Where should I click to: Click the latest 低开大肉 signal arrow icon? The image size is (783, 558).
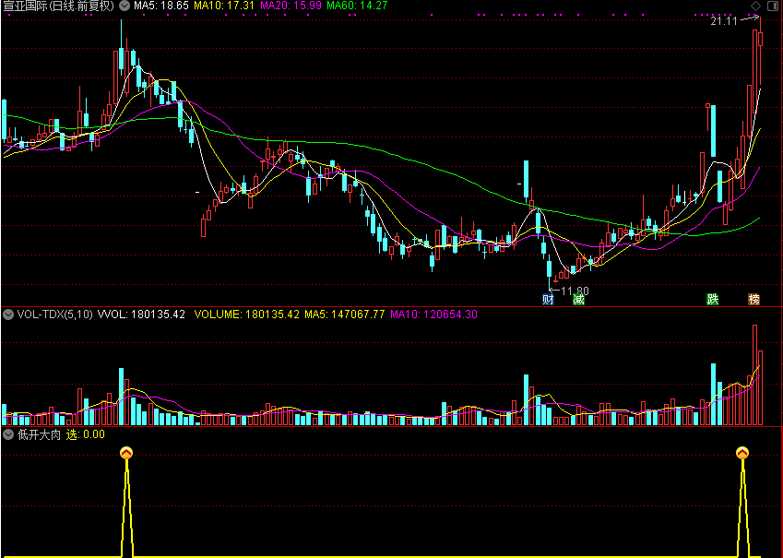click(742, 453)
